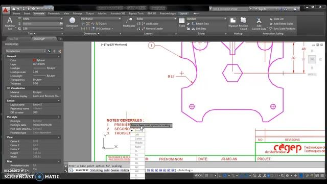Collapse the 3D Visualization section
This screenshot has width=327, height=184.
[59, 88]
